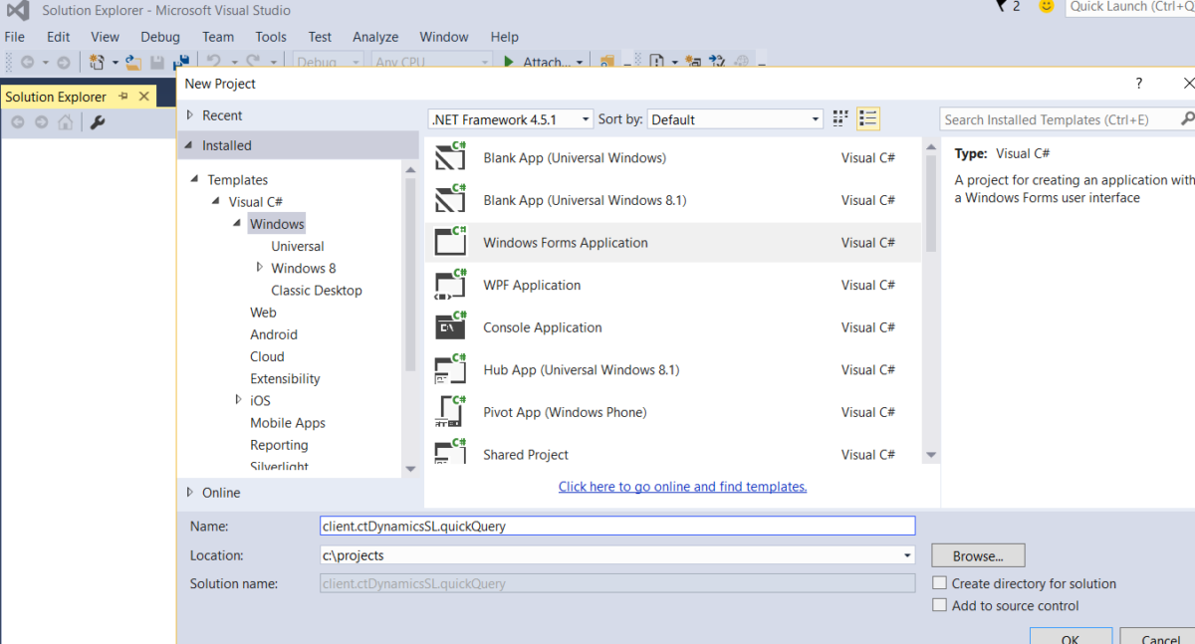Select Pivot App (Windows Phone) template
1195x644 pixels.
[673, 412]
